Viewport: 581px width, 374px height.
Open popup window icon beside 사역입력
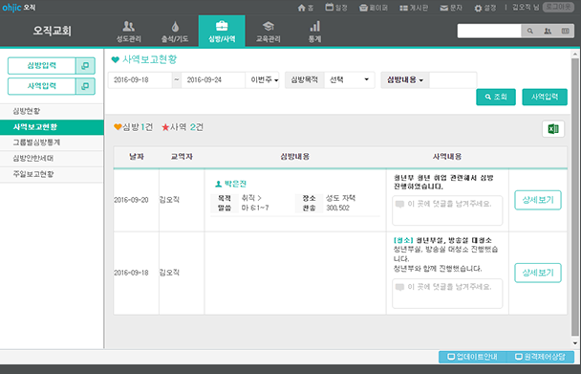coord(85,86)
